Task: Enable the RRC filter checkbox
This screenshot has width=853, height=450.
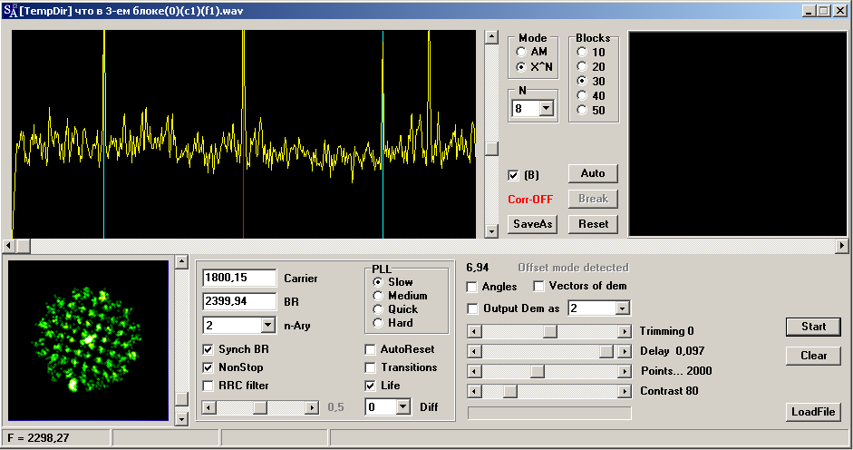Action: (209, 386)
